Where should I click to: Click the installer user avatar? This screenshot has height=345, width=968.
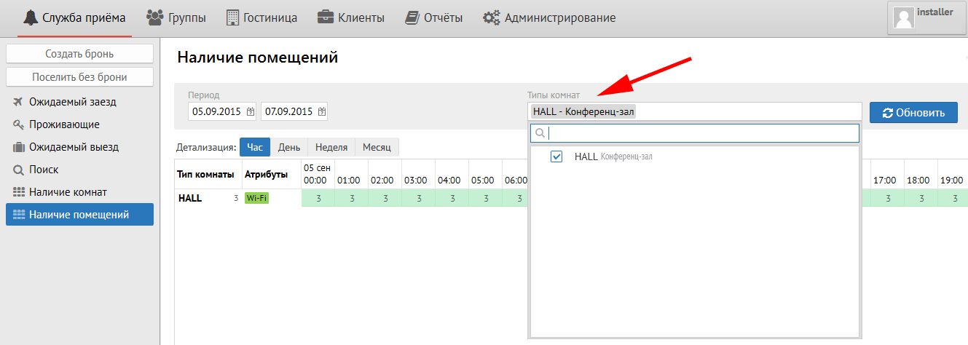904,18
